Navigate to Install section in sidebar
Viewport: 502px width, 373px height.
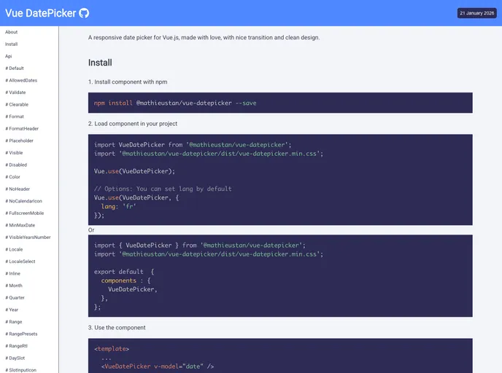(11, 44)
